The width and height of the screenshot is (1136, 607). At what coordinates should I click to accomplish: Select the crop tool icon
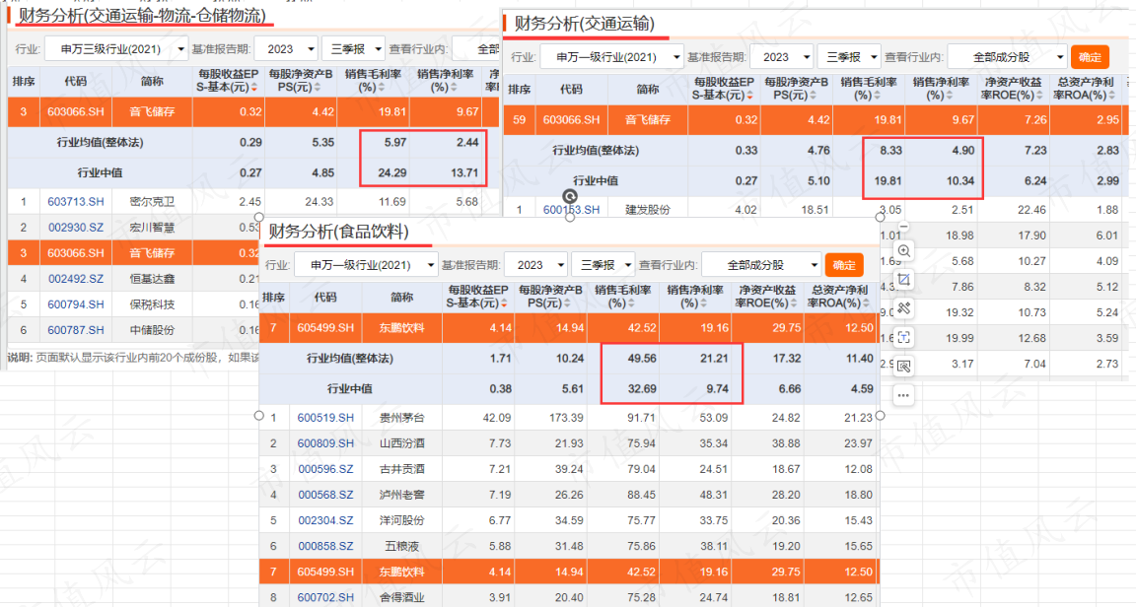coord(903,280)
